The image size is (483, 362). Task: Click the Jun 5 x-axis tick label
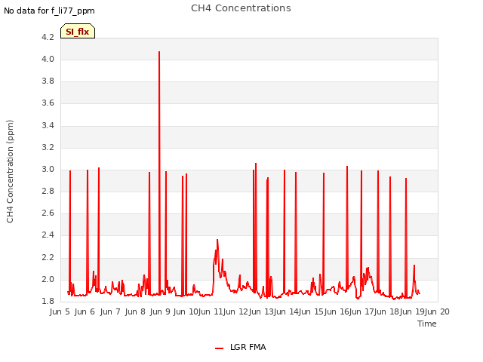(60, 311)
